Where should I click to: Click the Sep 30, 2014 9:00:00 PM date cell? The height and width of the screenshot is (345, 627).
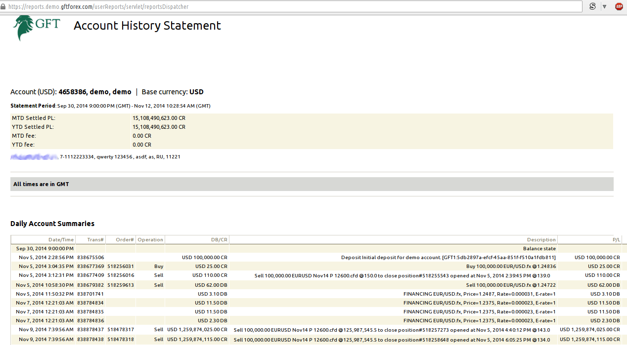pyautogui.click(x=45, y=249)
